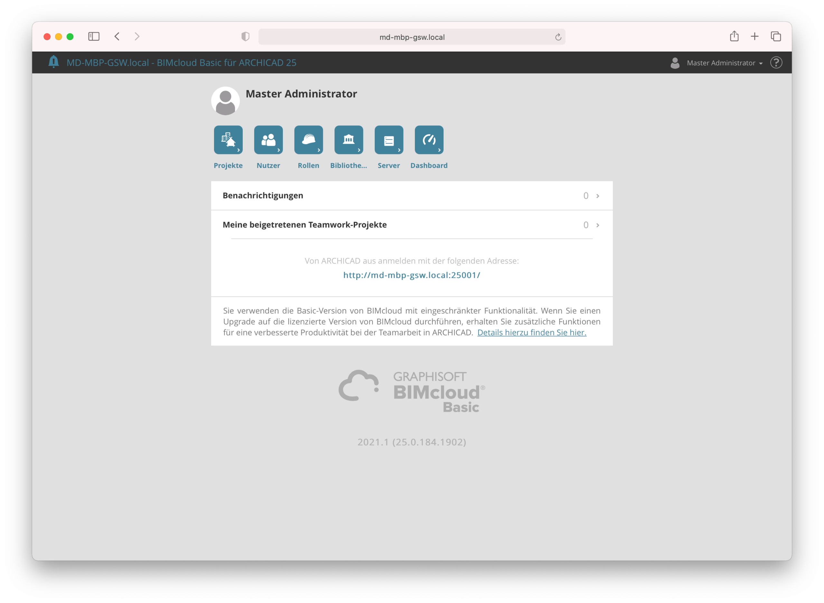Viewport: 824px width, 603px height.
Task: Open the Nutzer users icon
Action: [268, 140]
